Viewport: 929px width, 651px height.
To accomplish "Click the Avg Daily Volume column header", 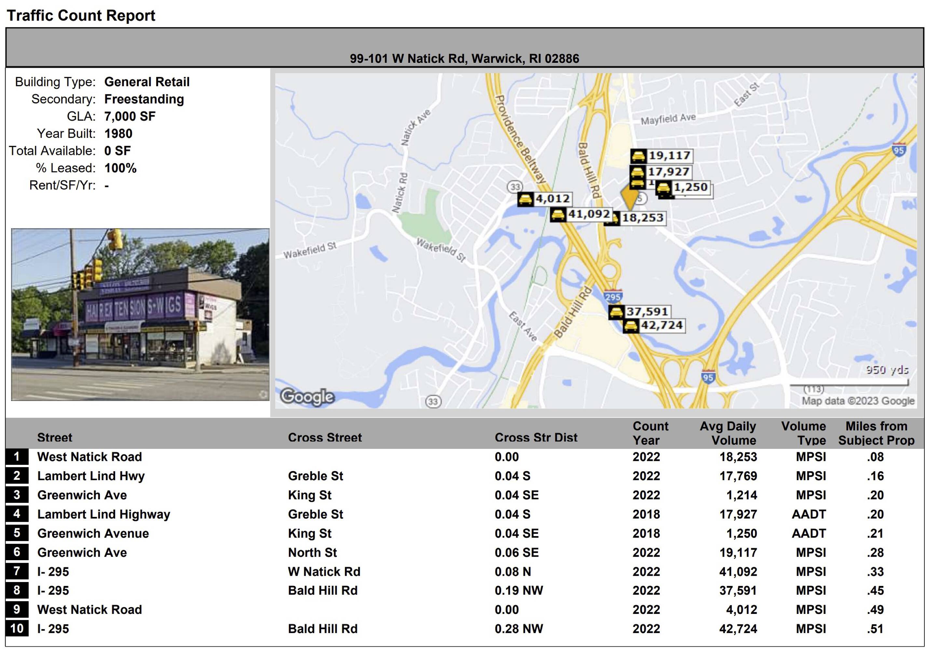I will (x=728, y=433).
